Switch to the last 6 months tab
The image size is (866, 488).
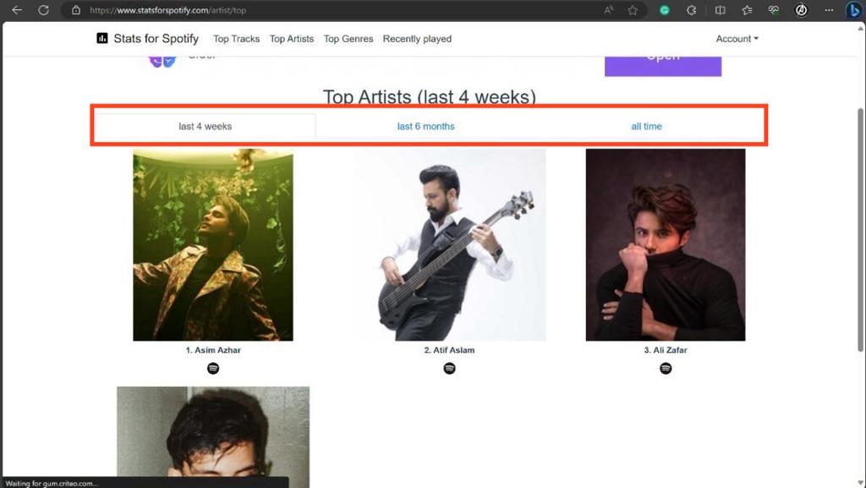[426, 126]
